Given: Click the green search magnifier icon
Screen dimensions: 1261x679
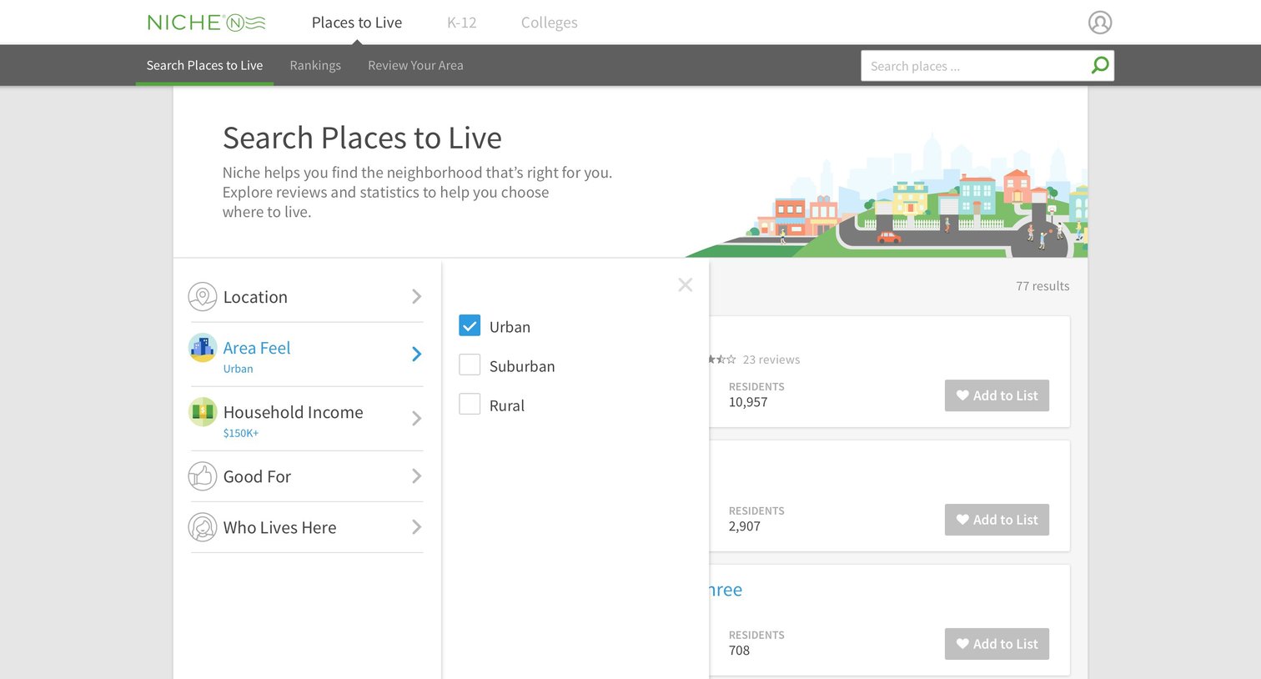Looking at the screenshot, I should coord(1100,65).
